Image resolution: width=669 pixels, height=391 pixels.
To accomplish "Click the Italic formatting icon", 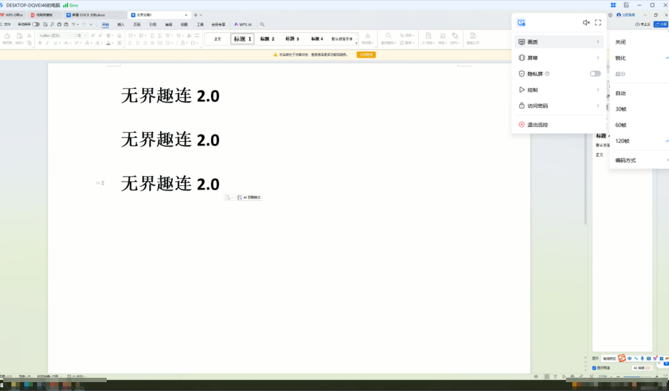I will tap(47, 43).
